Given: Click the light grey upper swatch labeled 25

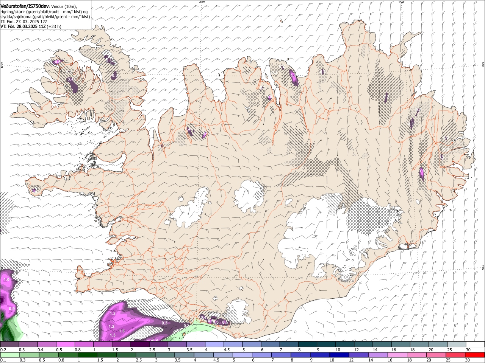Looking at the screenshot, I should pyautogui.click(x=457, y=344).
